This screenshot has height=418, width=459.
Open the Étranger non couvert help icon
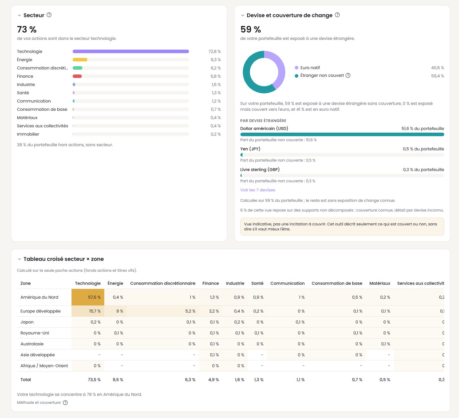click(348, 75)
